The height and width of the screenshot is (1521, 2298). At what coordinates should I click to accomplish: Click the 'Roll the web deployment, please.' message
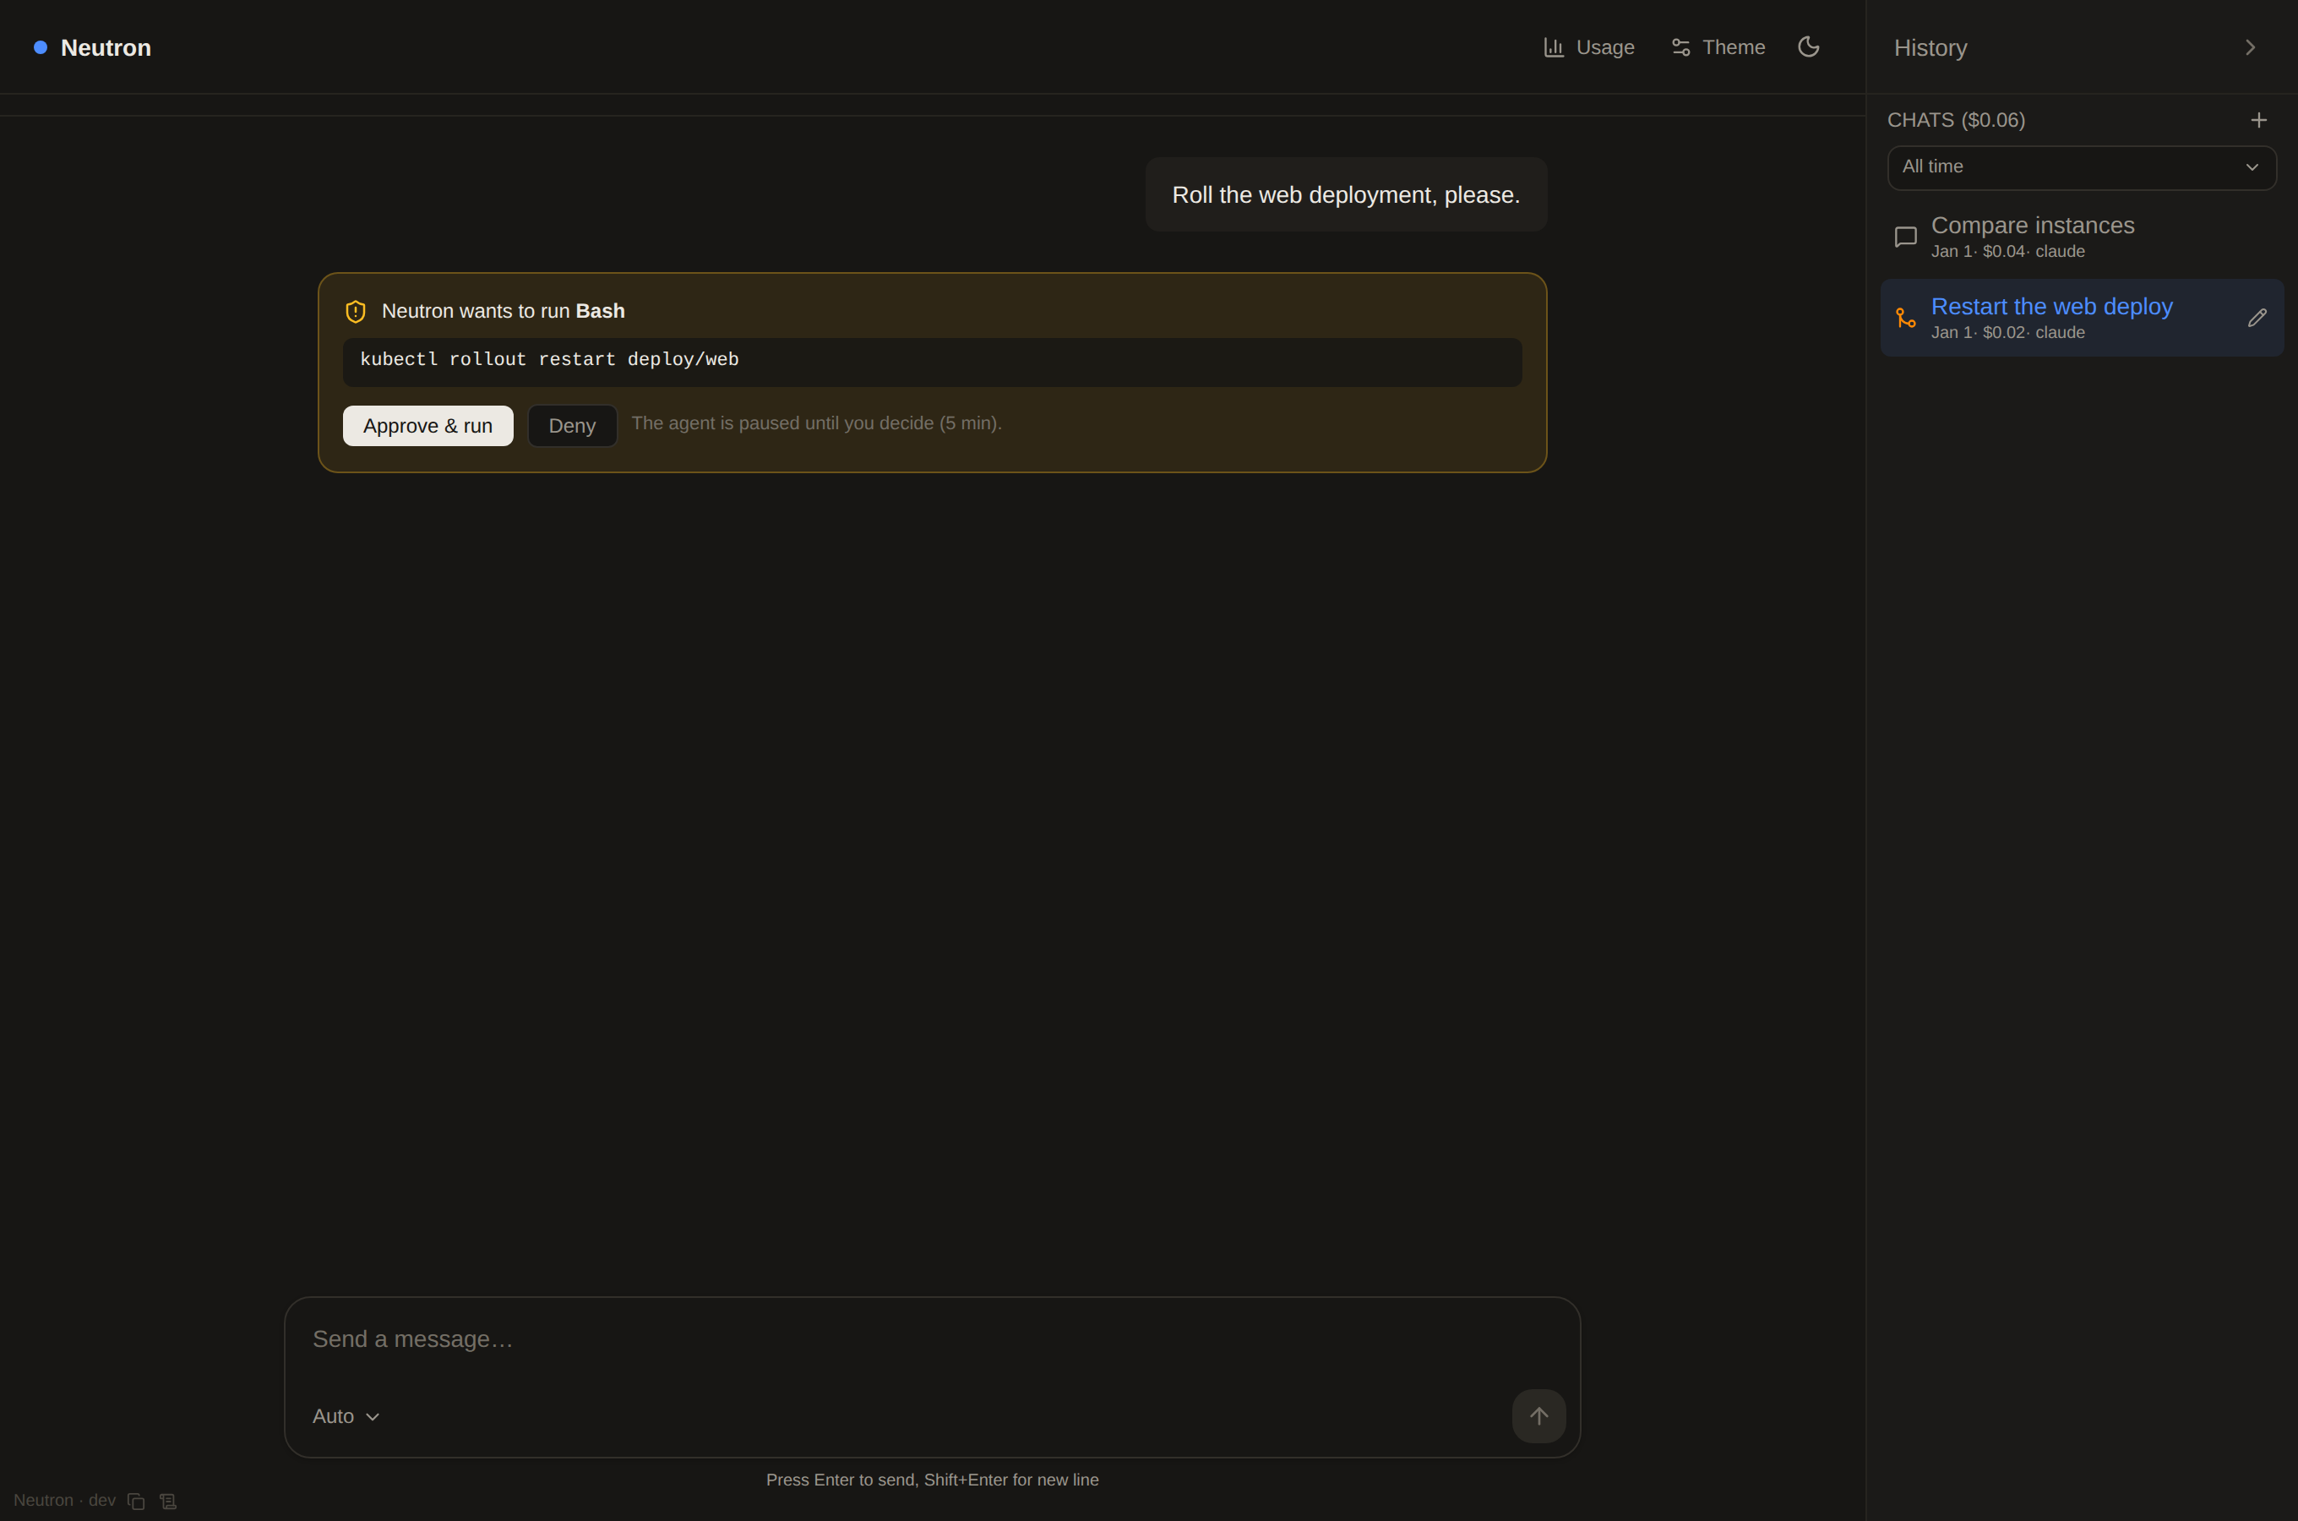[1346, 195]
